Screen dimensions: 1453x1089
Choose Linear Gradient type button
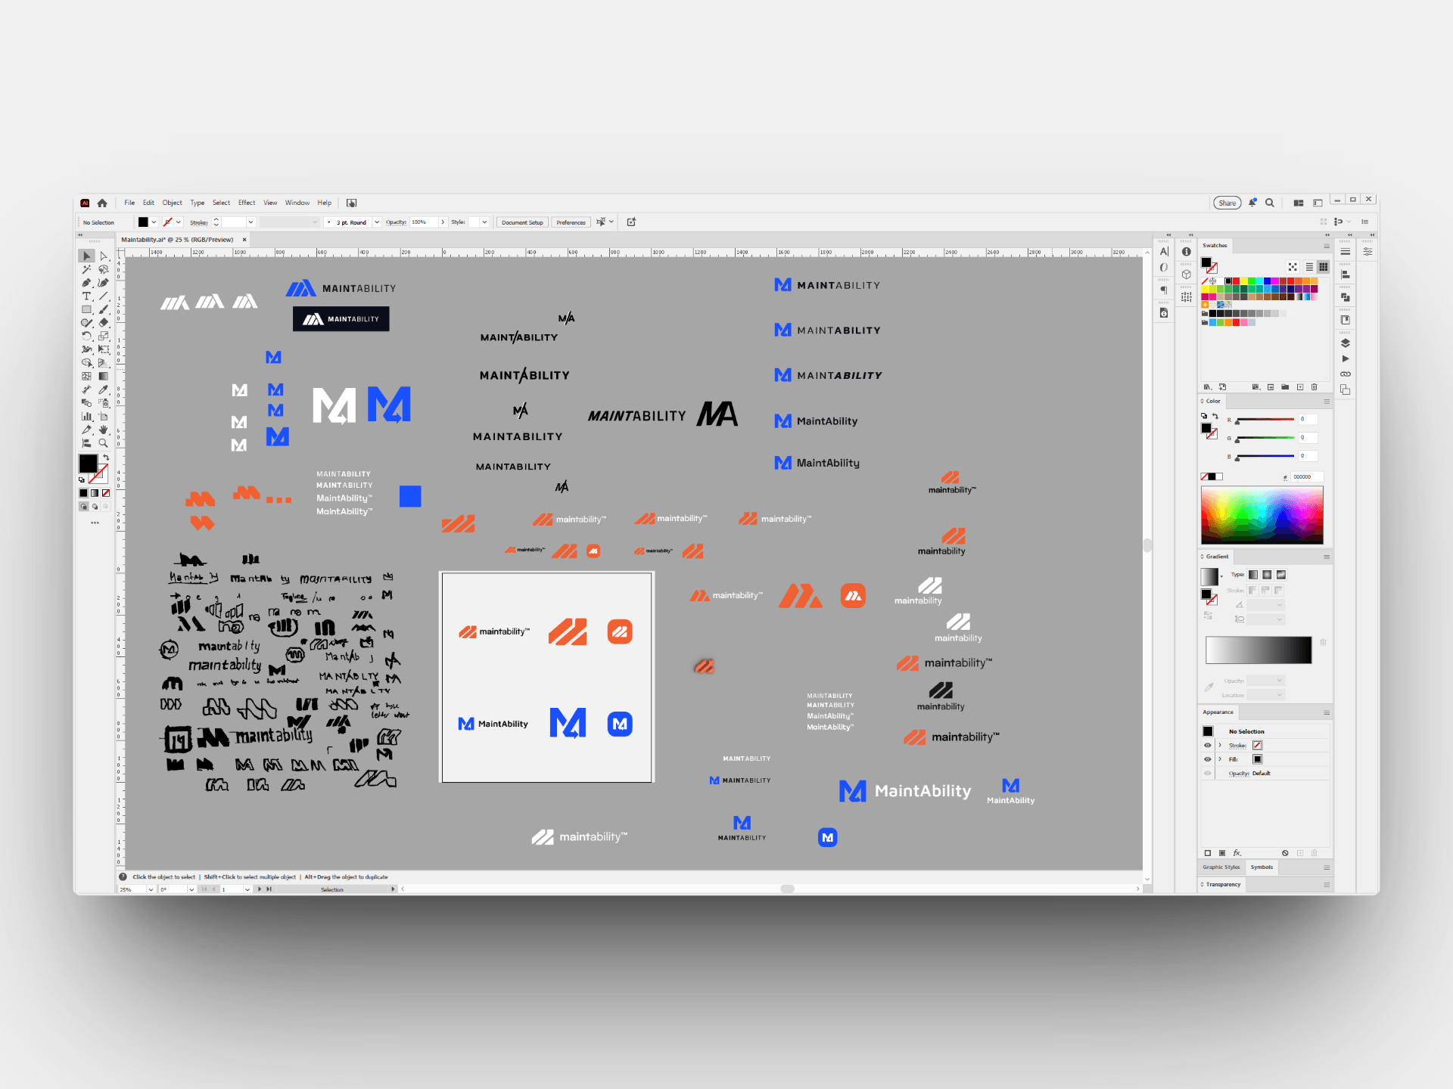1253,575
